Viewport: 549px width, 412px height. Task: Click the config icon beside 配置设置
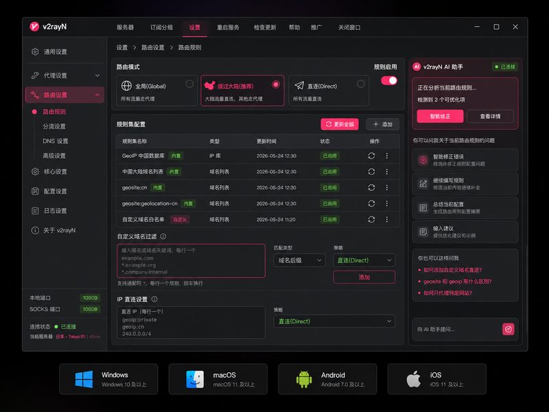pyautogui.click(x=35, y=192)
